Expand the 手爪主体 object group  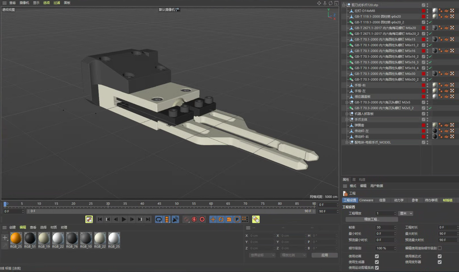[x=347, y=119]
